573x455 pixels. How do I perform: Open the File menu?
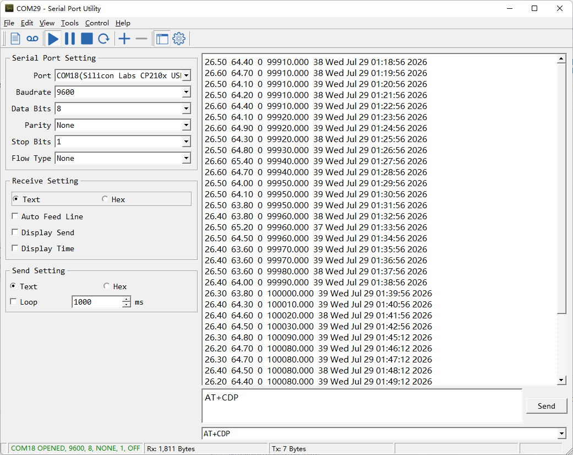click(9, 23)
